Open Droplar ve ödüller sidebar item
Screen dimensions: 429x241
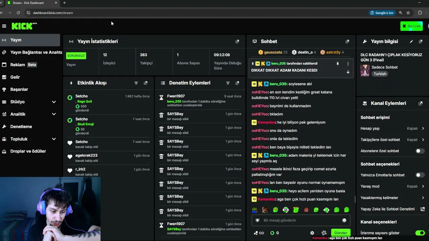(x=30, y=151)
